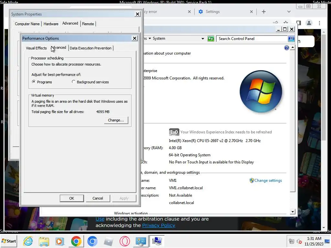This screenshot has height=248, width=331.
Task: Open Internet Explorer from the taskbar
Action: (x=28, y=241)
